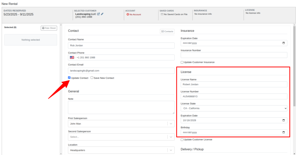The height and width of the screenshot is (155, 296).
Task: Enable Update Customer Insurance checkbox
Action: click(182, 62)
